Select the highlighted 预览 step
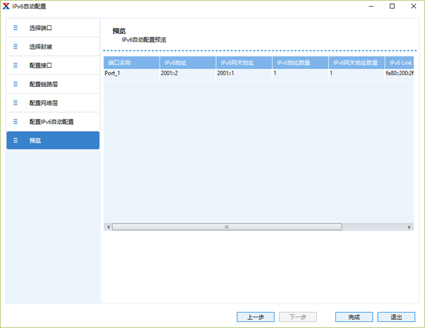The image size is (425, 328). [x=53, y=140]
